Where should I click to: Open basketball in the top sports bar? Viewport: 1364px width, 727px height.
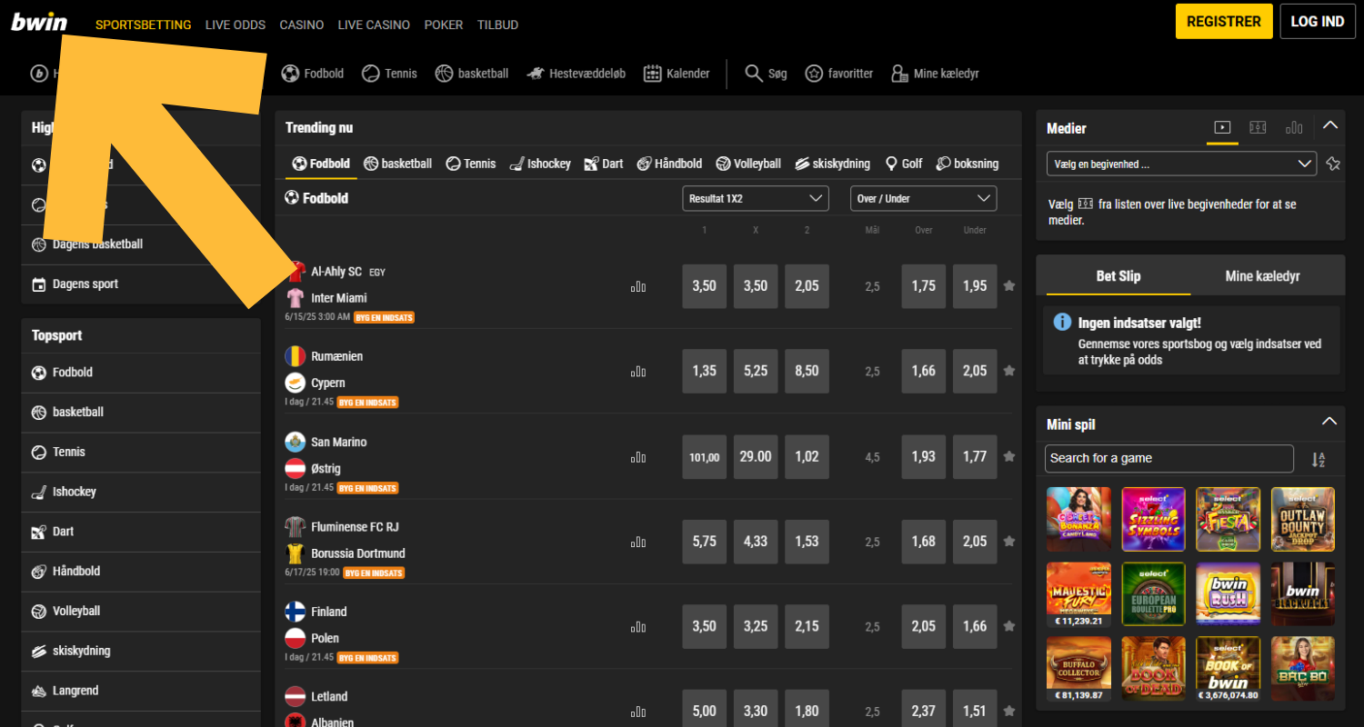pos(471,74)
